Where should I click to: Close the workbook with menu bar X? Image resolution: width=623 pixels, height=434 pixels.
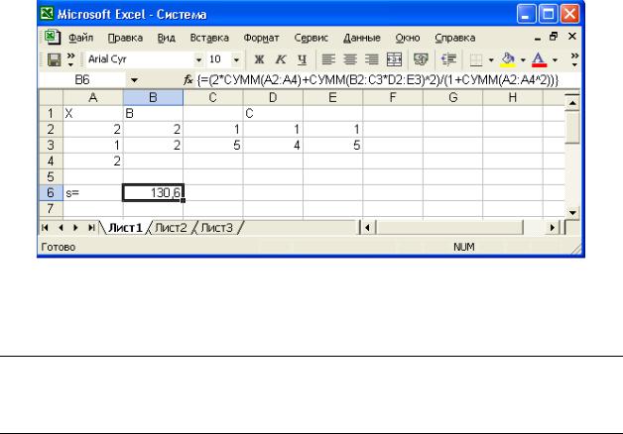pyautogui.click(x=572, y=37)
